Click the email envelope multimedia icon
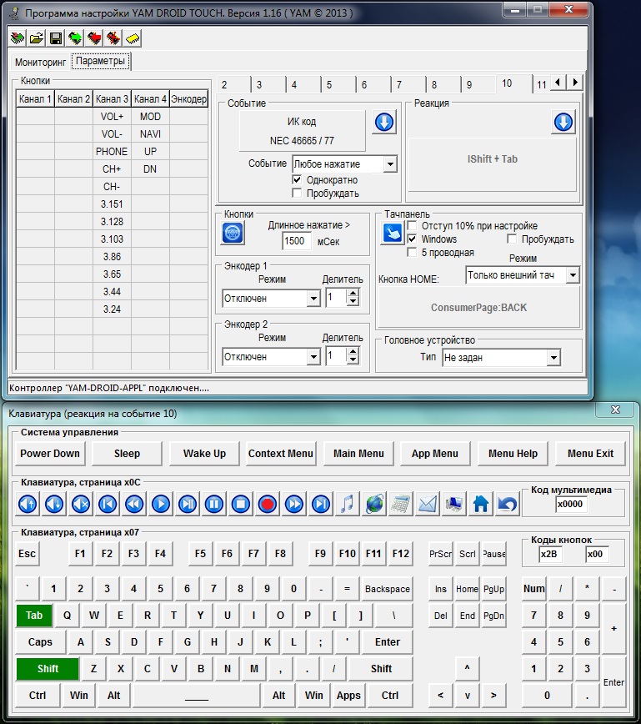 [428, 504]
